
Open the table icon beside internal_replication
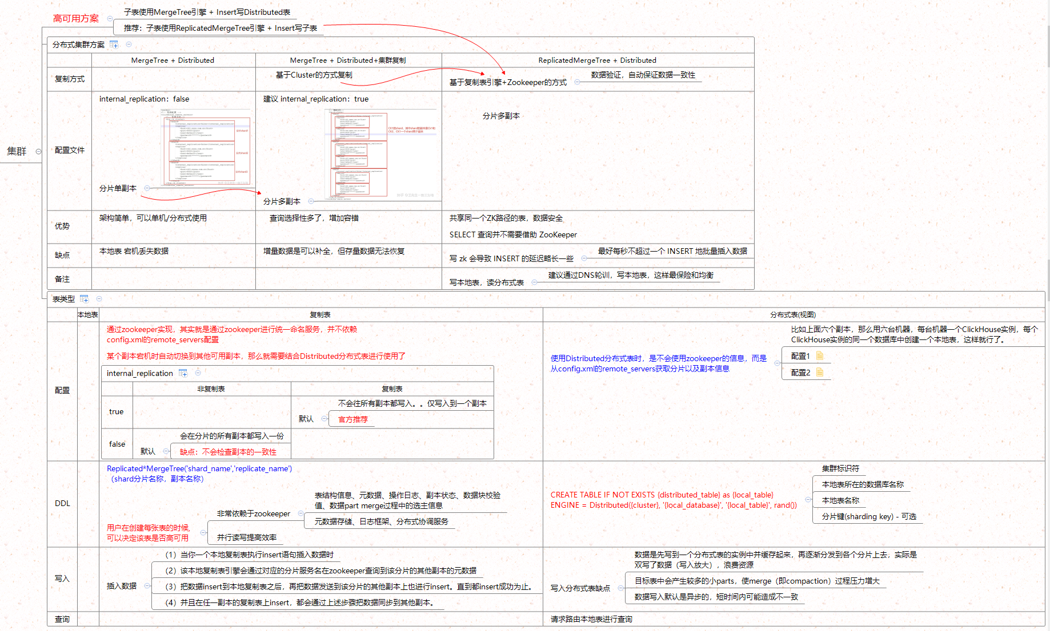pos(183,373)
